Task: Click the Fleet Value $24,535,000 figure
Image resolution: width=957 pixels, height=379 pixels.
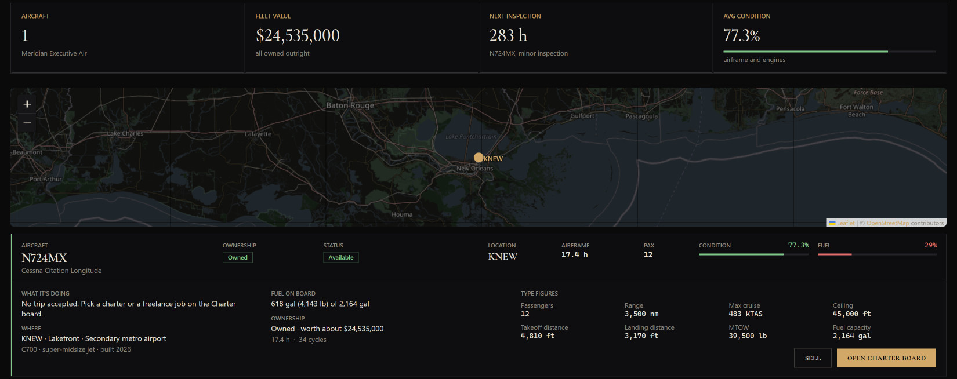Action: [298, 36]
